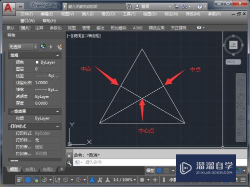Click the ByLayer color swatch value
The height and width of the screenshot is (187, 250).
click(47, 62)
